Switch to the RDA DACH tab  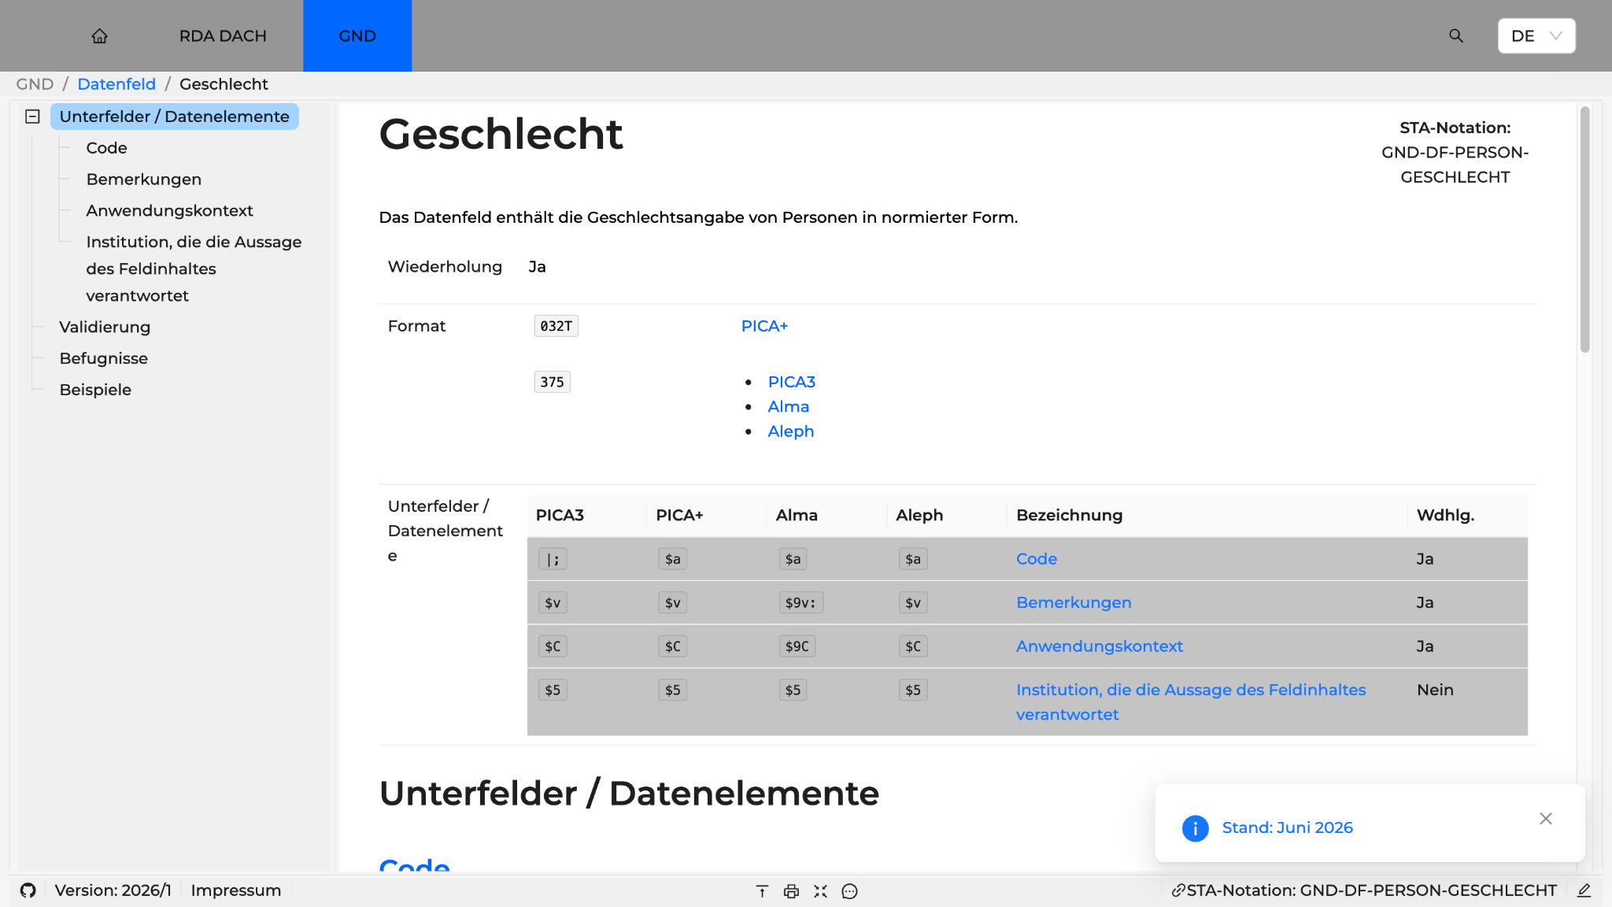click(x=223, y=36)
